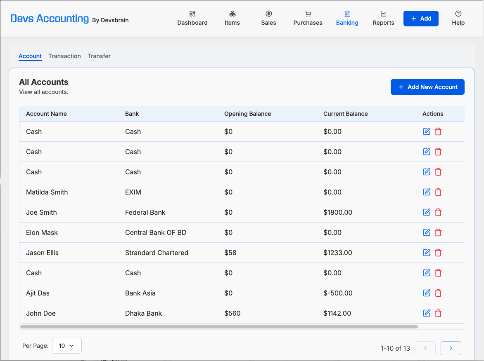Switch to the Transfer tab
The image size is (484, 361).
coord(99,56)
